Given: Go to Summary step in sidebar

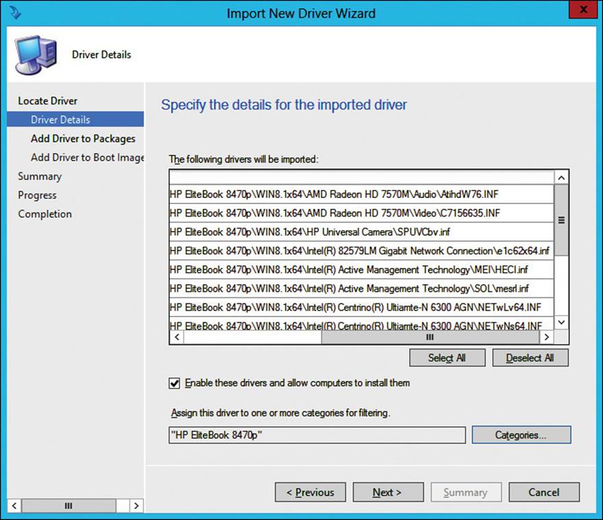Looking at the screenshot, I should (40, 176).
